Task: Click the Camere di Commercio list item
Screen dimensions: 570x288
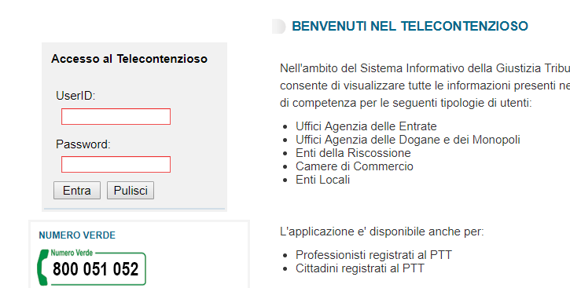Action: tap(355, 166)
